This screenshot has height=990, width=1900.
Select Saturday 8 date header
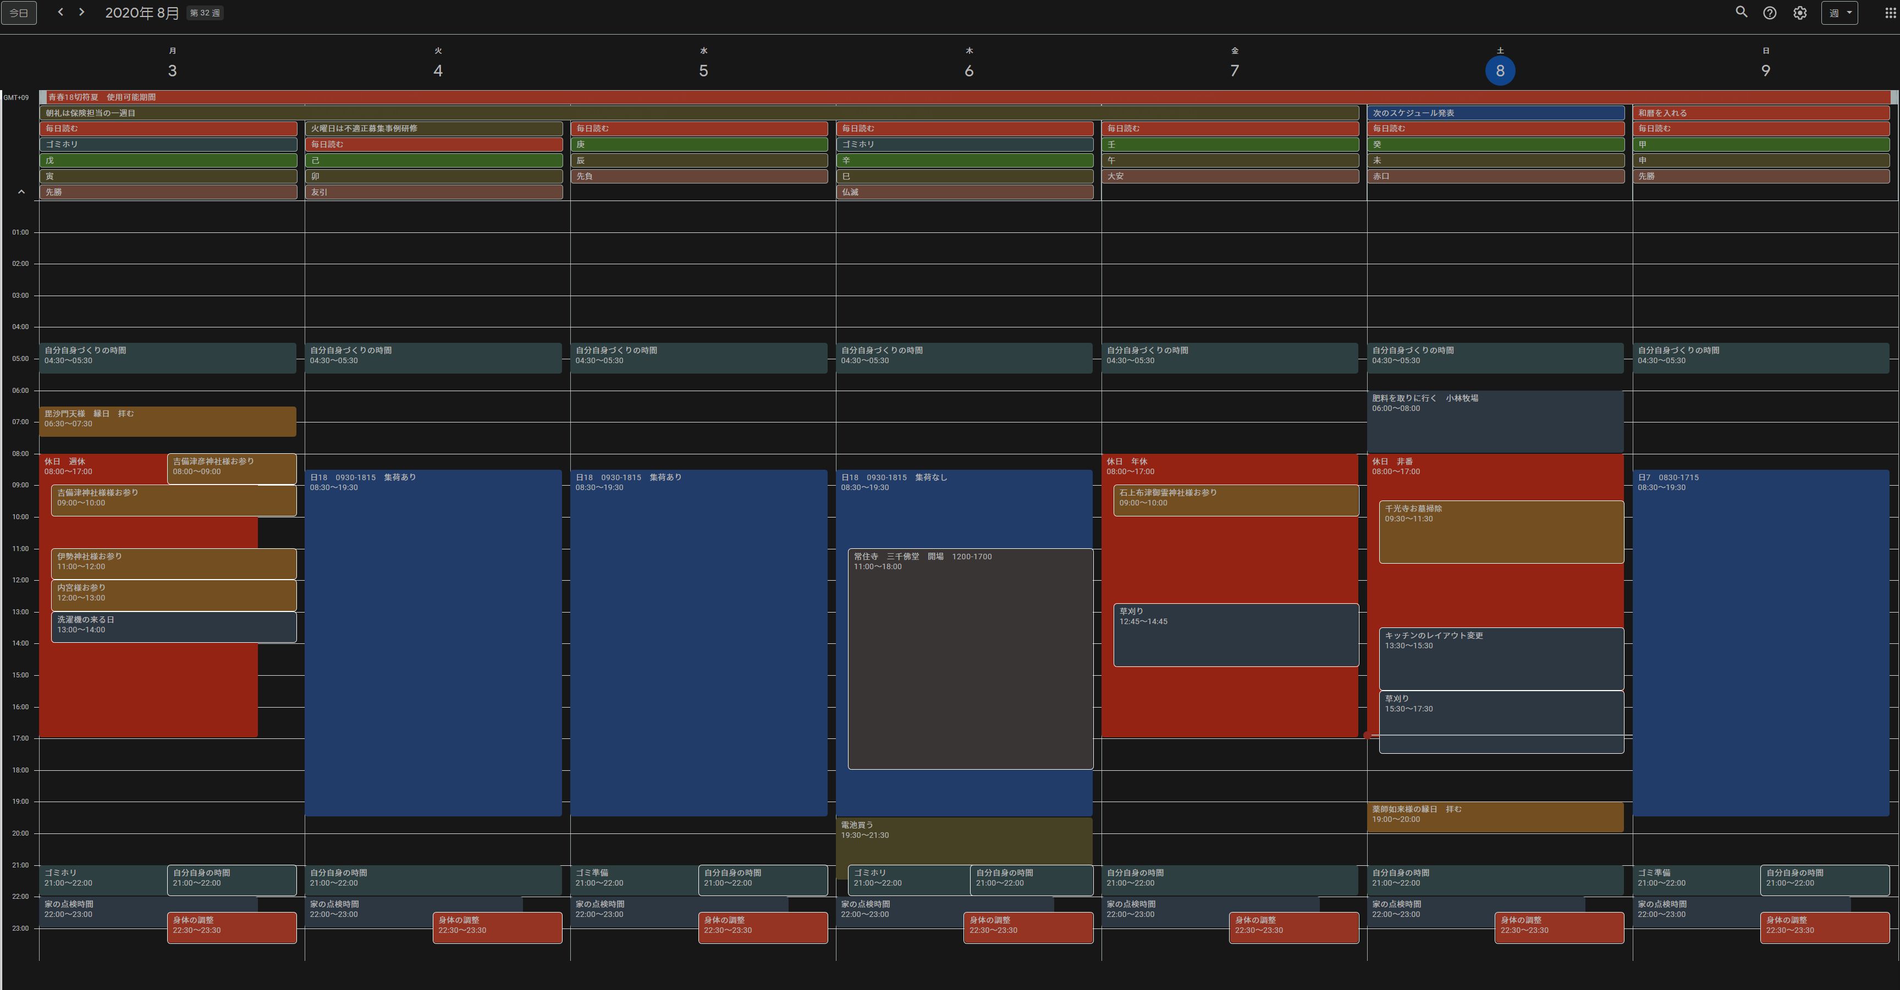(x=1500, y=71)
